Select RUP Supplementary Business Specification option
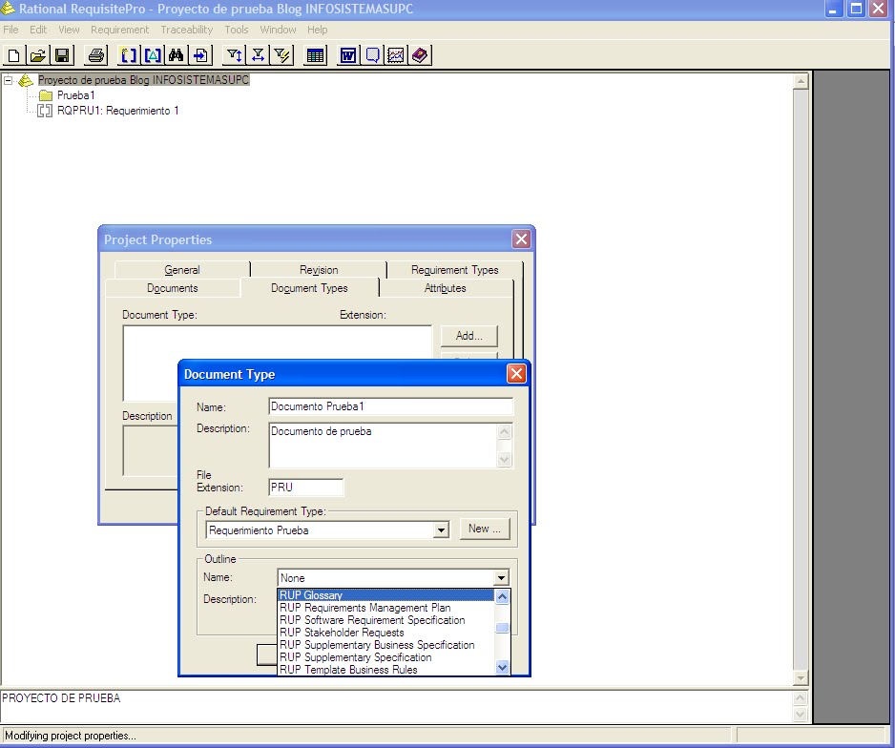 (x=385, y=645)
